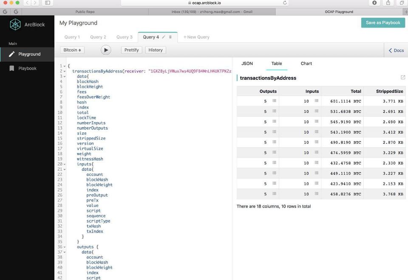Click the Safari page reload icon

285,3
